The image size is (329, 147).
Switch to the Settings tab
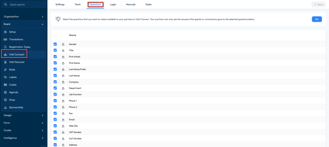tap(60, 4)
